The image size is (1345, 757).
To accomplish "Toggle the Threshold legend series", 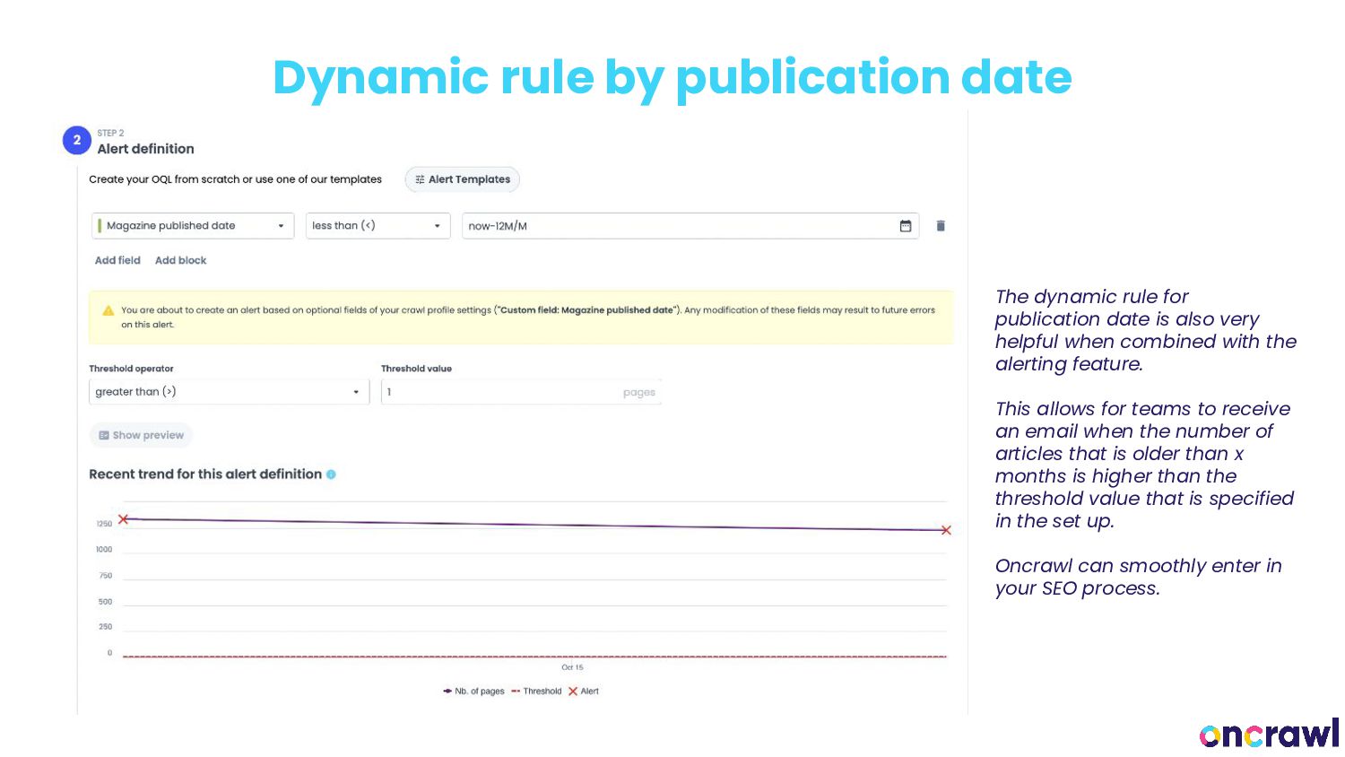I will (x=536, y=692).
